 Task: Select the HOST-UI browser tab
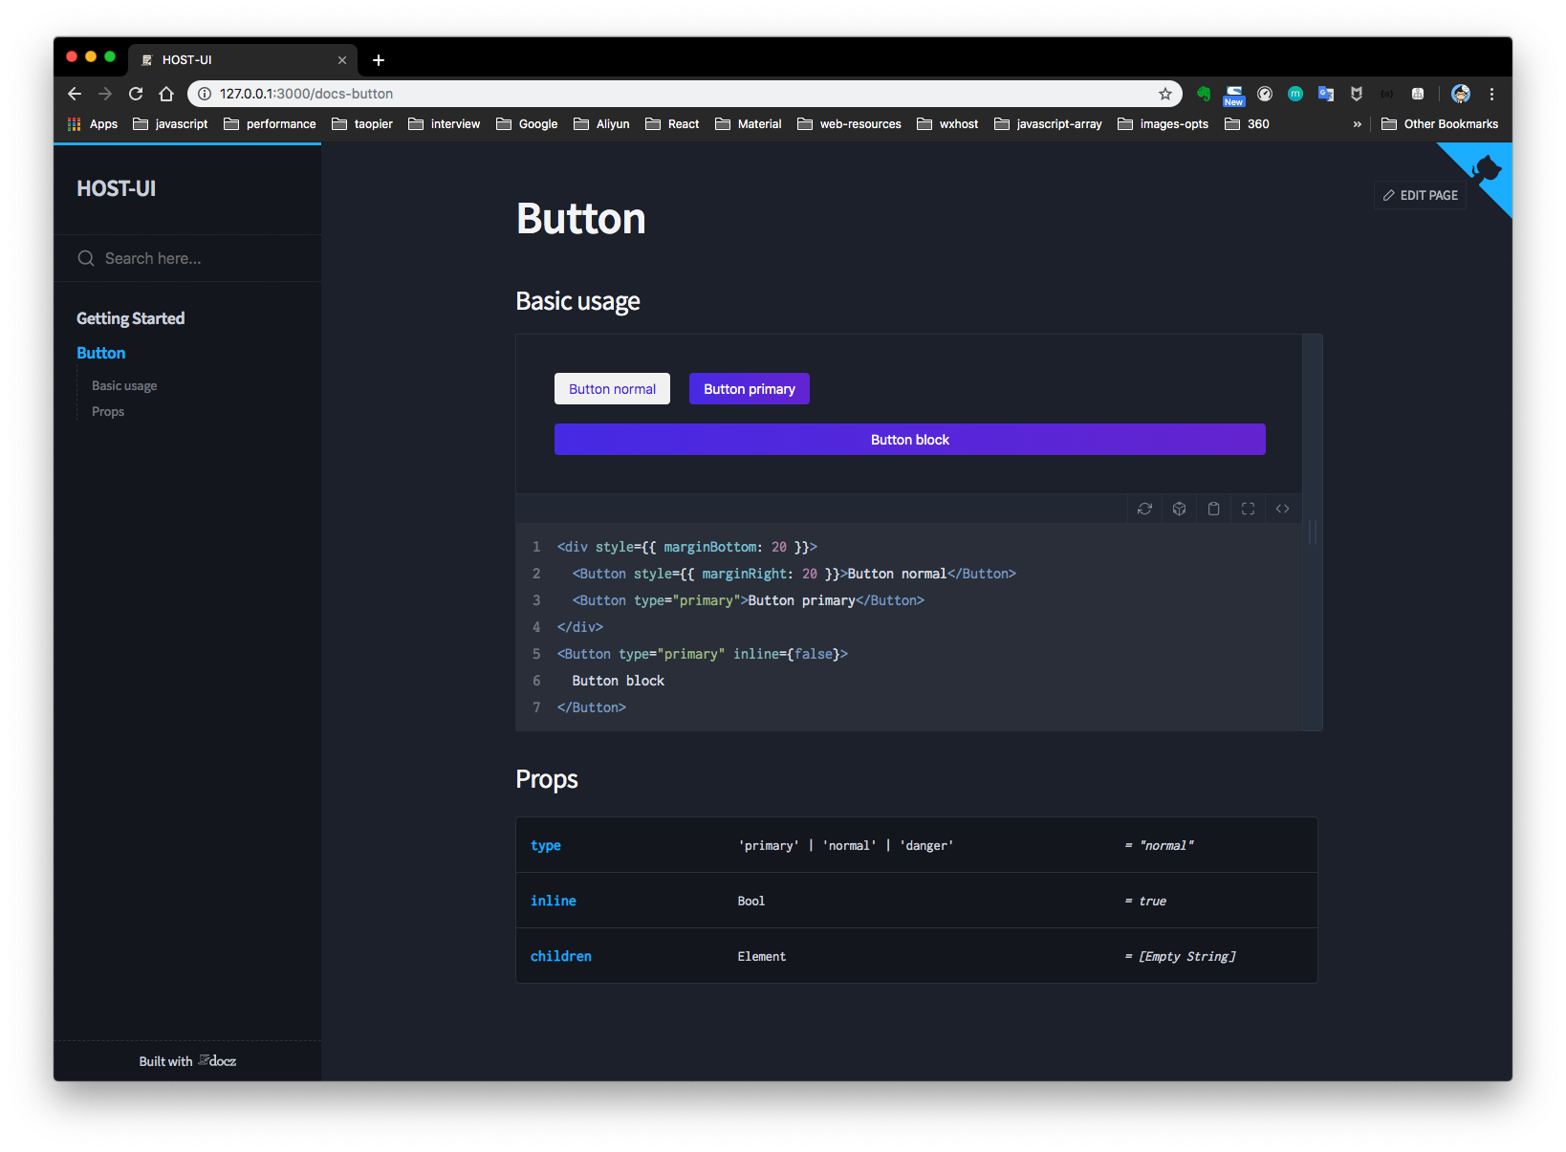pos(243,59)
